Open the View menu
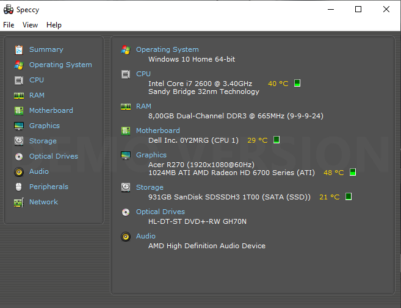This screenshot has height=308, width=401. (30, 25)
